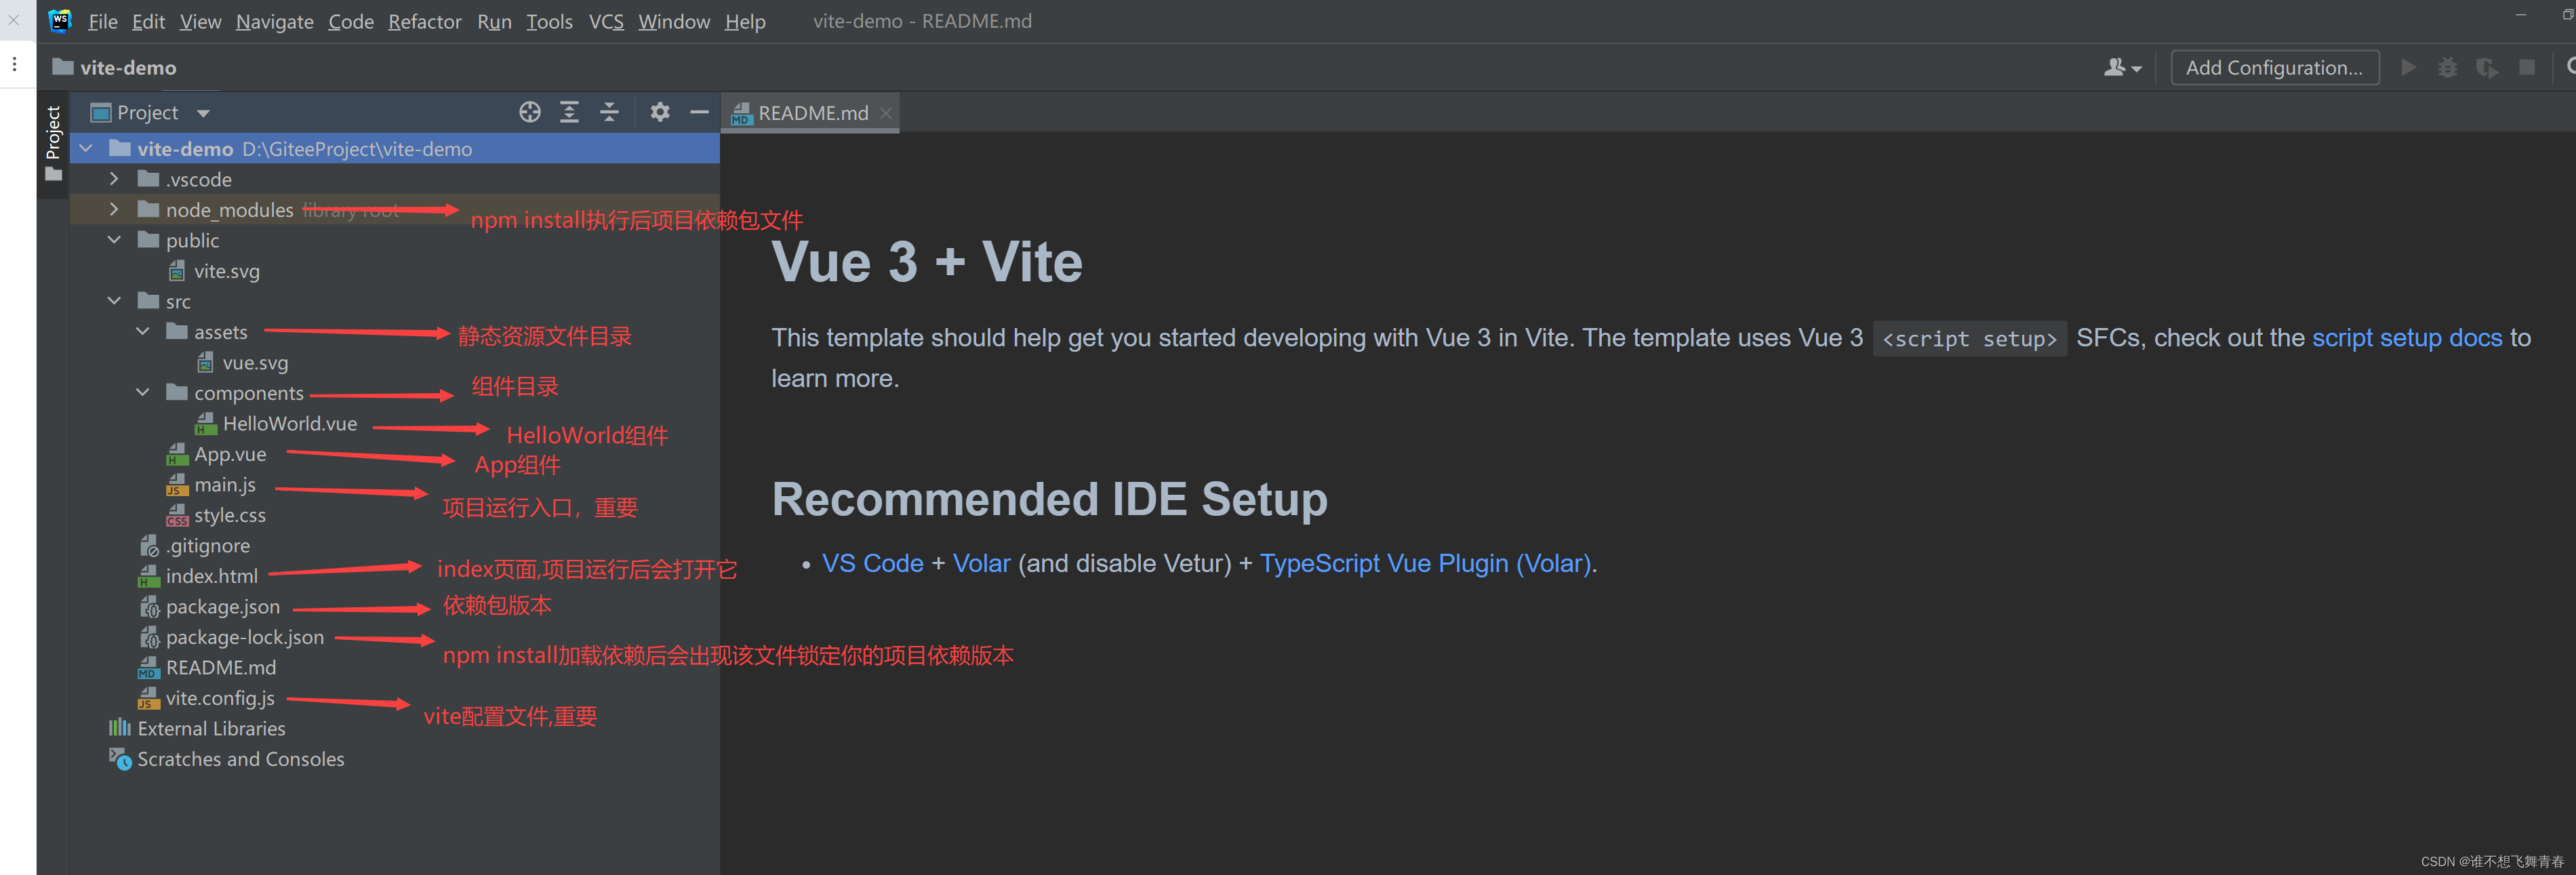Viewport: 2576px width, 875px height.
Task: Click the style.css file icon
Action: tap(177, 515)
